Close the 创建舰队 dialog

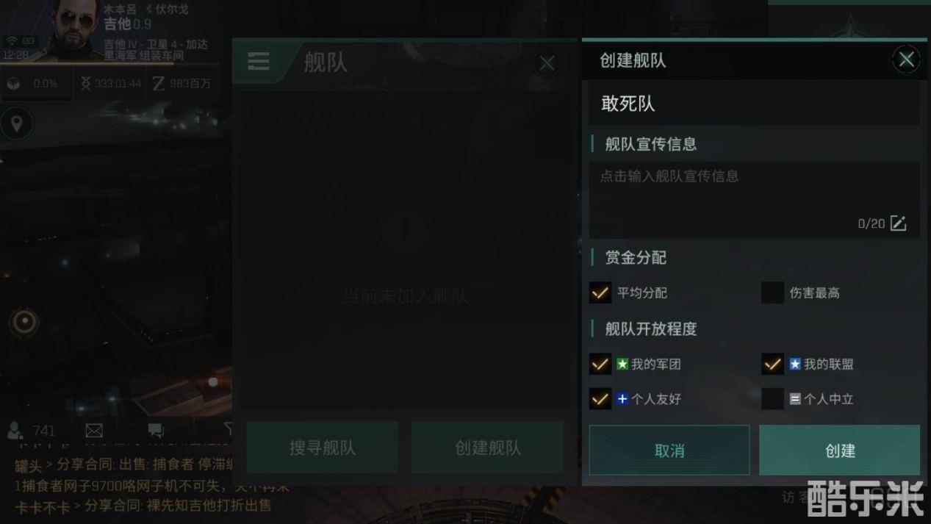click(x=906, y=60)
